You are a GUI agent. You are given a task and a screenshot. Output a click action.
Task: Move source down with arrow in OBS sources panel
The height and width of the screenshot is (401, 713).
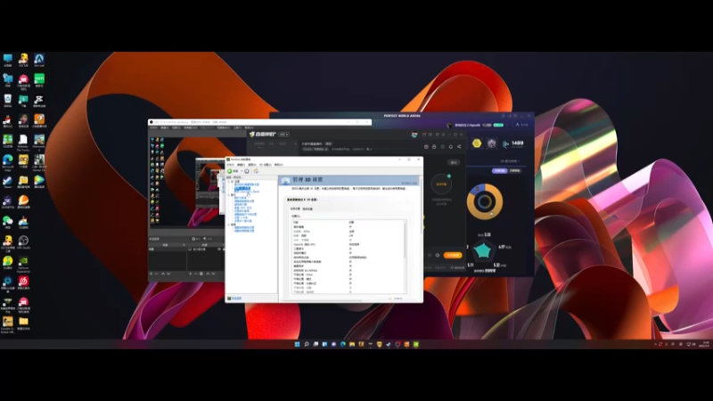tap(213, 274)
